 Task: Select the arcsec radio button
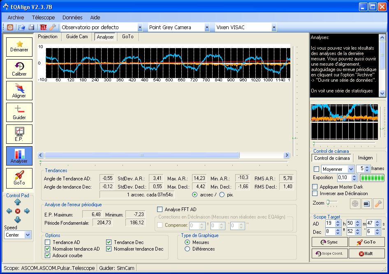[195, 195]
